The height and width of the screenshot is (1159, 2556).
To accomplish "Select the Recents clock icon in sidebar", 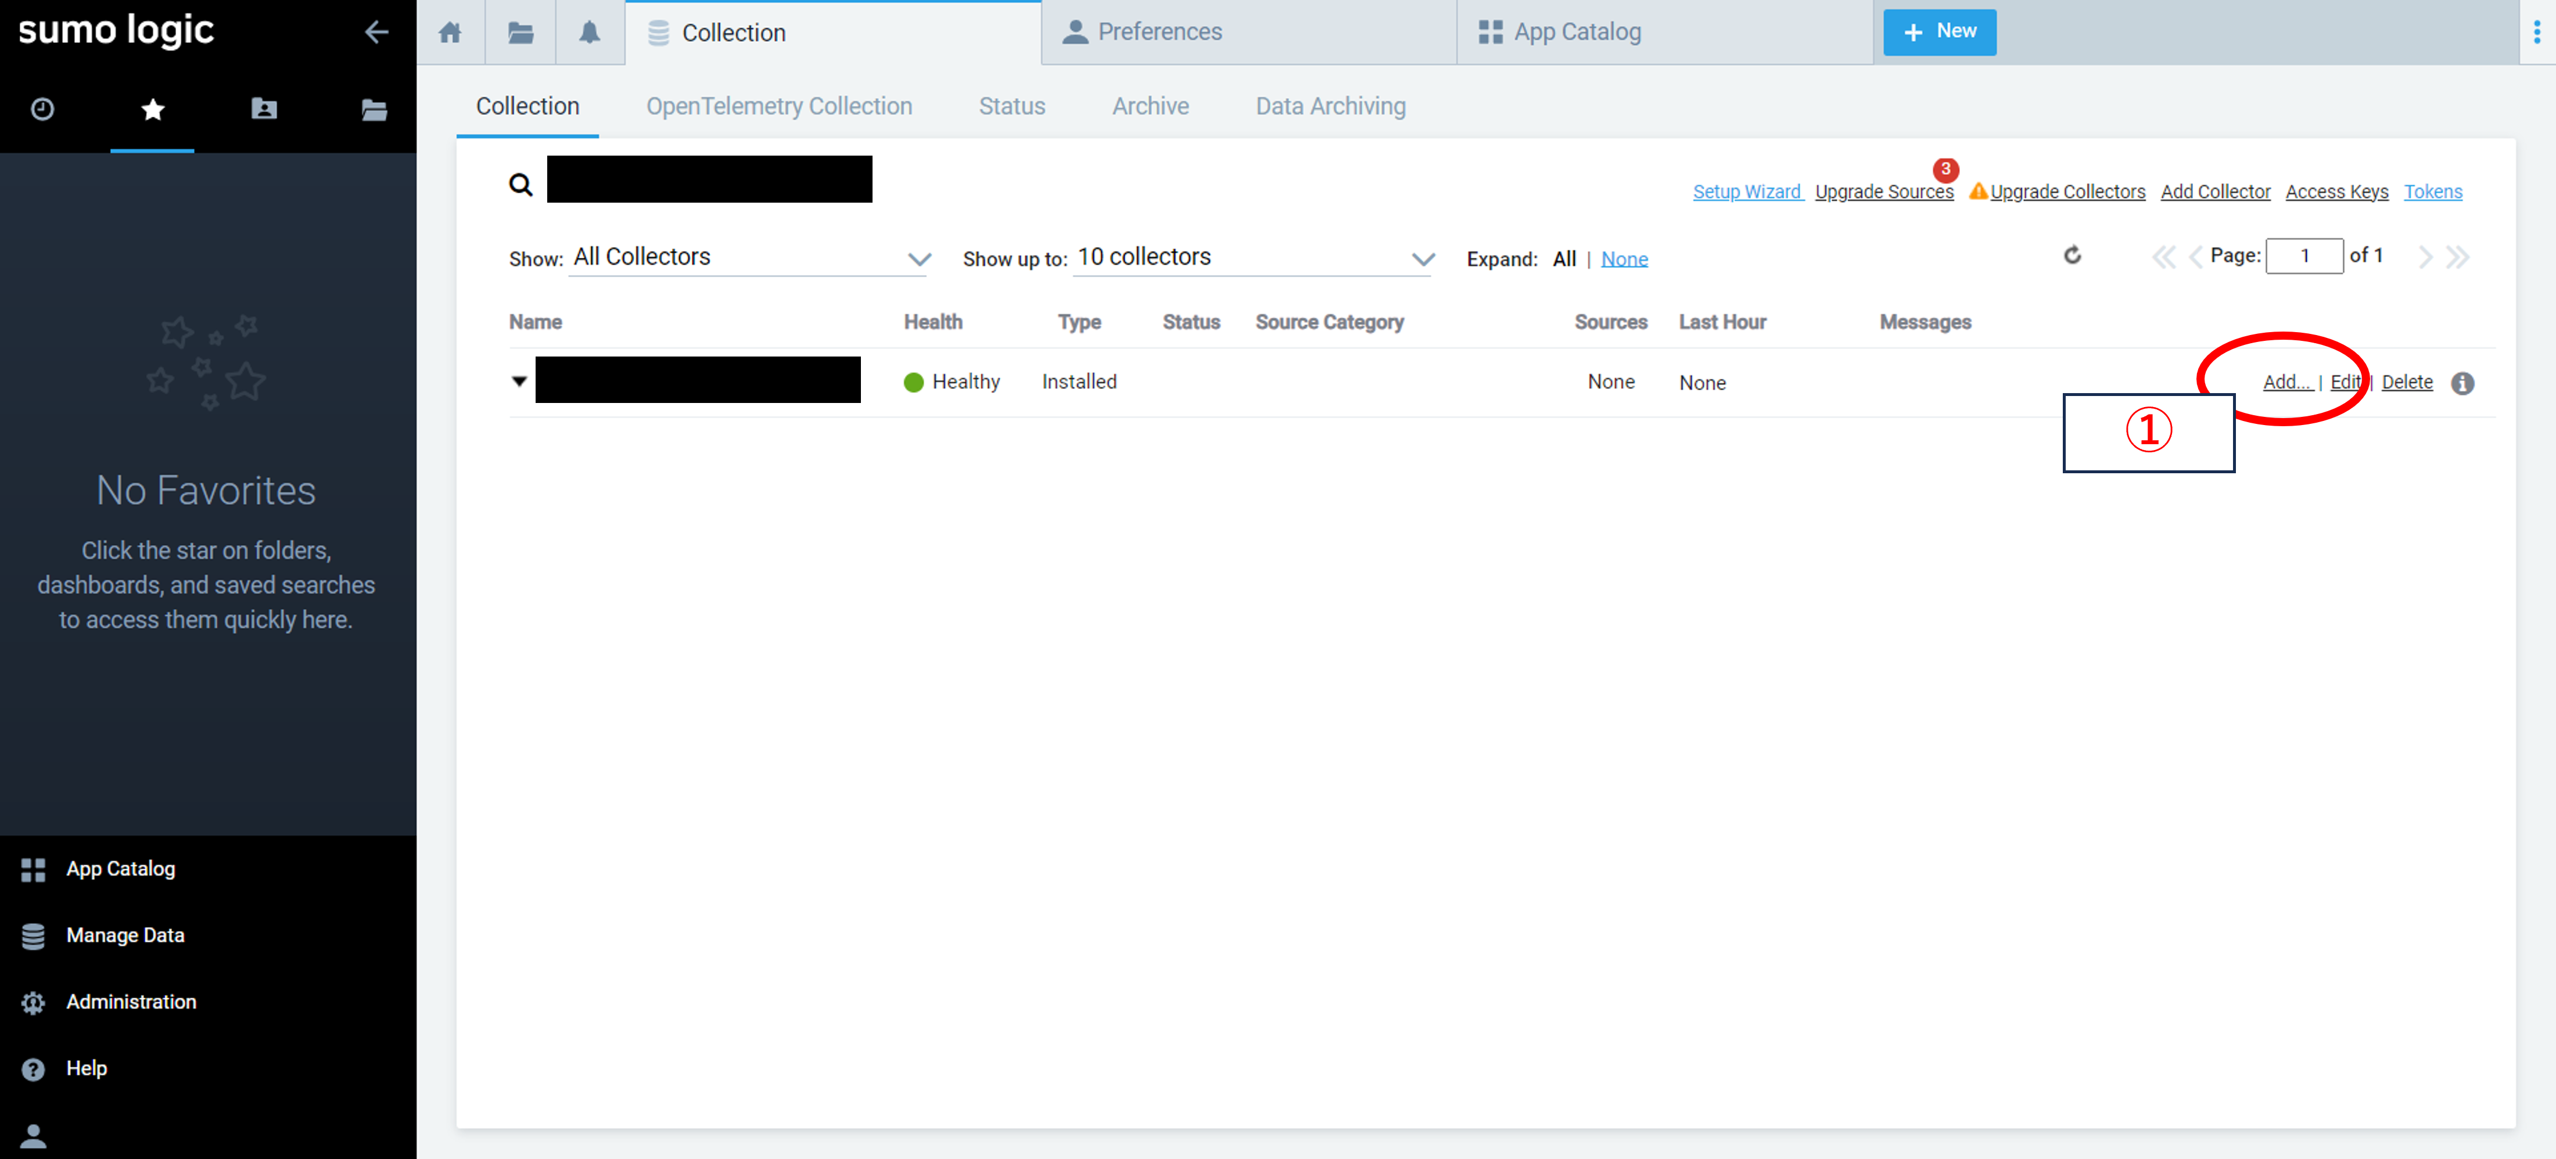I will 42,110.
